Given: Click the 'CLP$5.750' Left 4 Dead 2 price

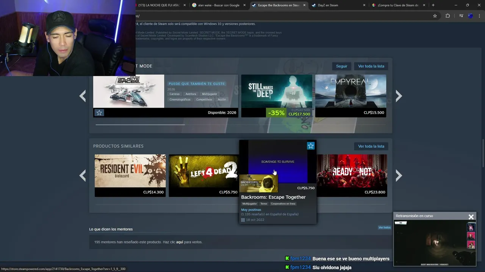Looking at the screenshot, I should [228, 192].
